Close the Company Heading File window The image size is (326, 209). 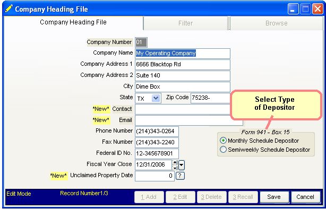coord(318,9)
